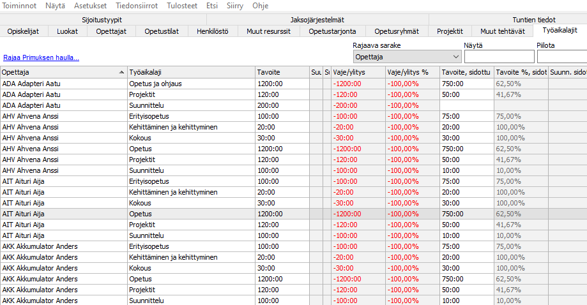Screen dimensions: 587x305
Task: Click the Tavoite, sidottu column header
Action: click(466, 73)
